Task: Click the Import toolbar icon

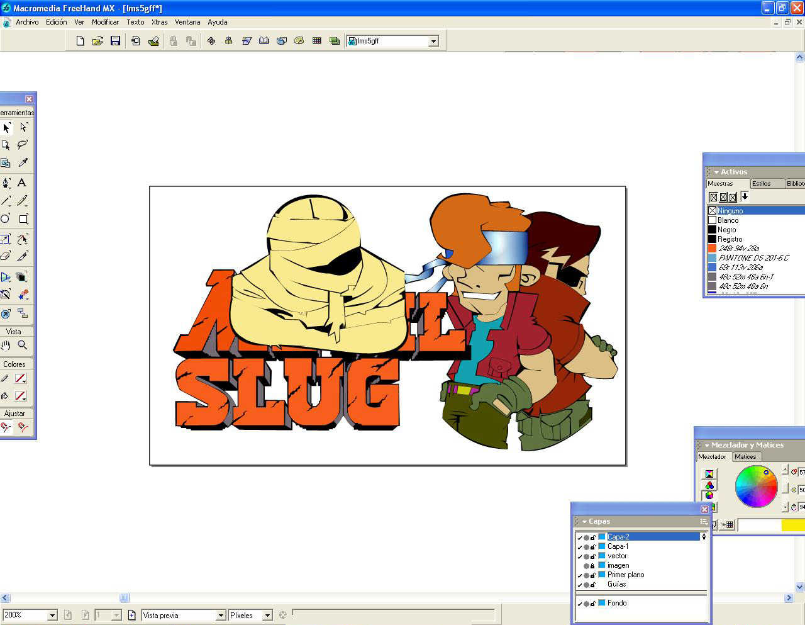Action: tap(135, 41)
